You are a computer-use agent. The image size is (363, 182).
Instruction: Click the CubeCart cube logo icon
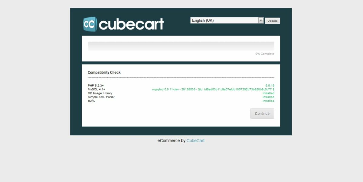[90, 24]
